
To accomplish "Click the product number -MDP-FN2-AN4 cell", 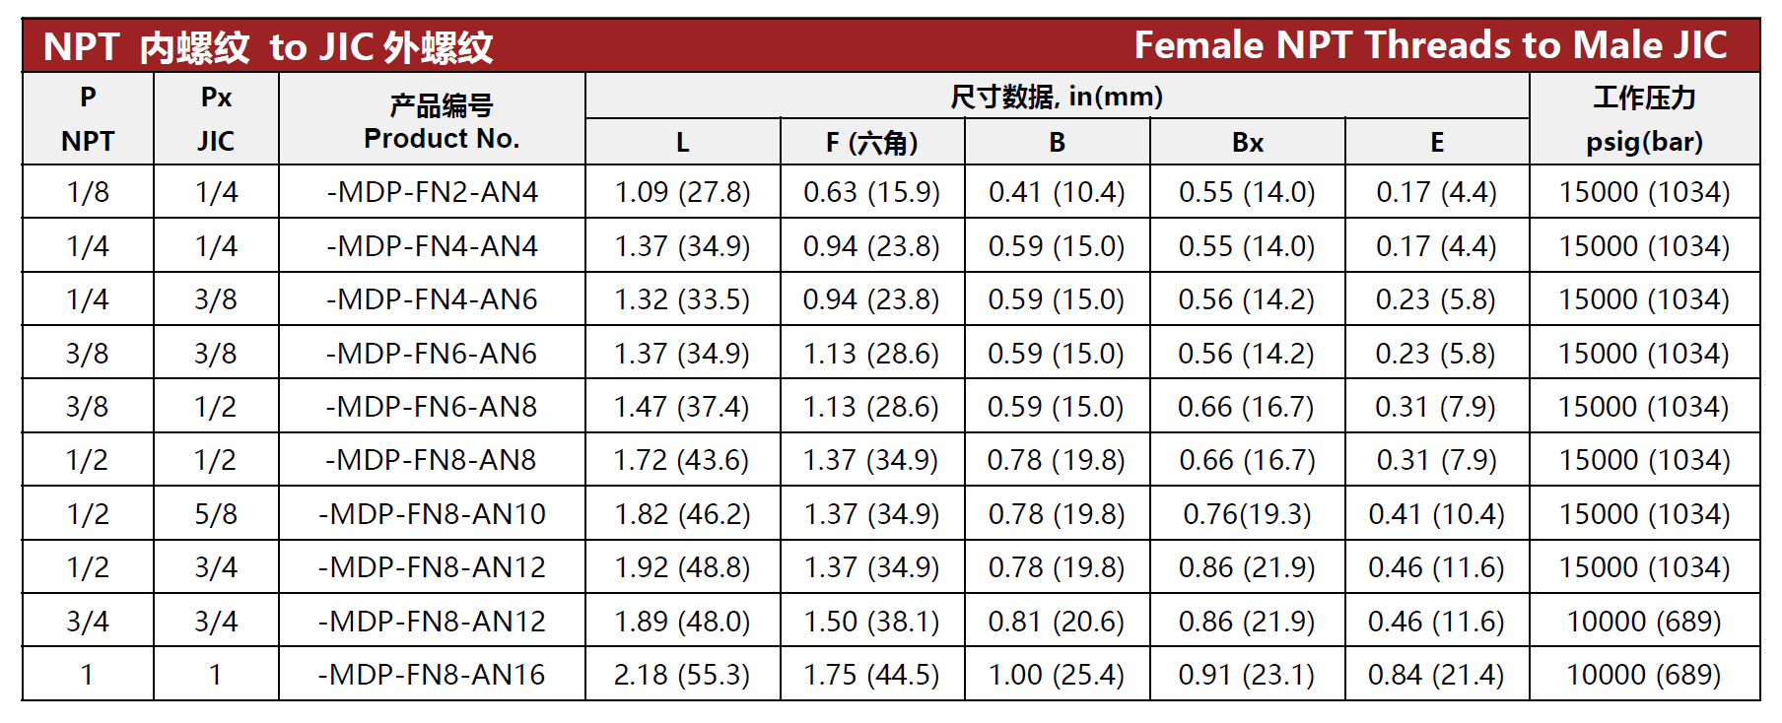I will pyautogui.click(x=432, y=192).
